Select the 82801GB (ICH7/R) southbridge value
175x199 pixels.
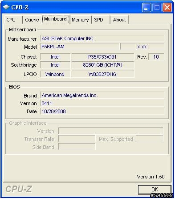103,65
